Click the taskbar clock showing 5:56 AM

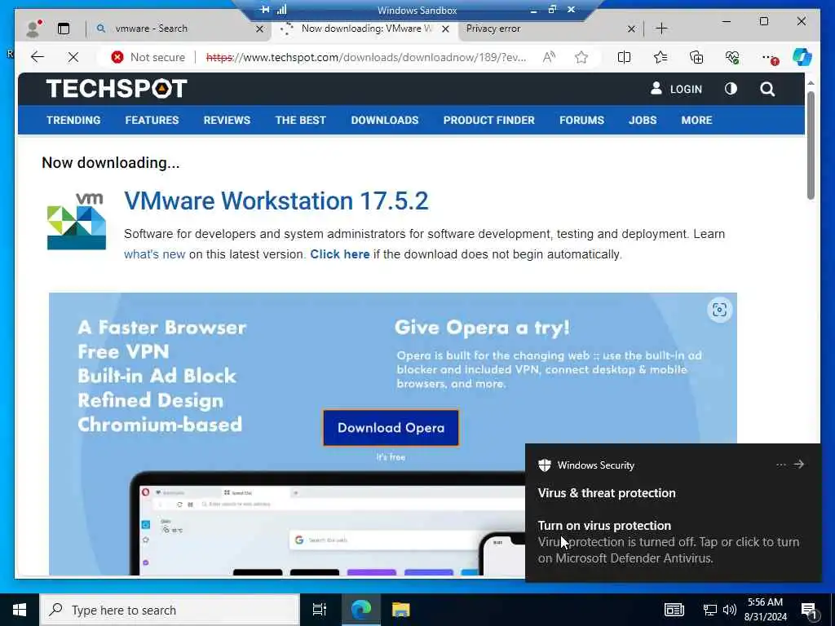point(765,610)
